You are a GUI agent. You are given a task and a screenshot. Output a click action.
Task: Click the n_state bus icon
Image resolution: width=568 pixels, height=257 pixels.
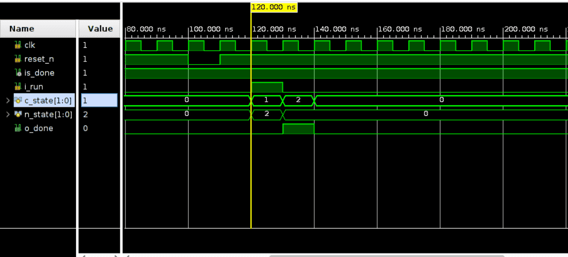click(18, 114)
